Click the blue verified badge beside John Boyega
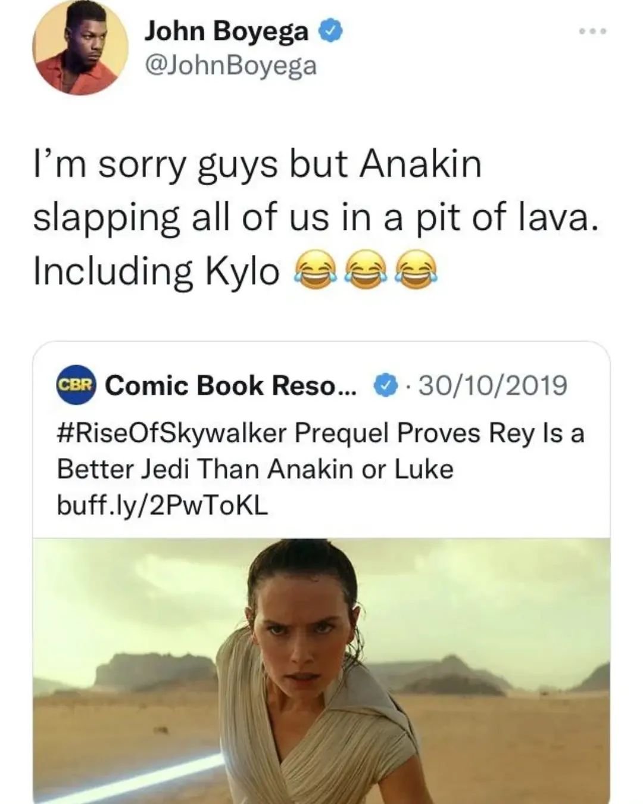 330,31
